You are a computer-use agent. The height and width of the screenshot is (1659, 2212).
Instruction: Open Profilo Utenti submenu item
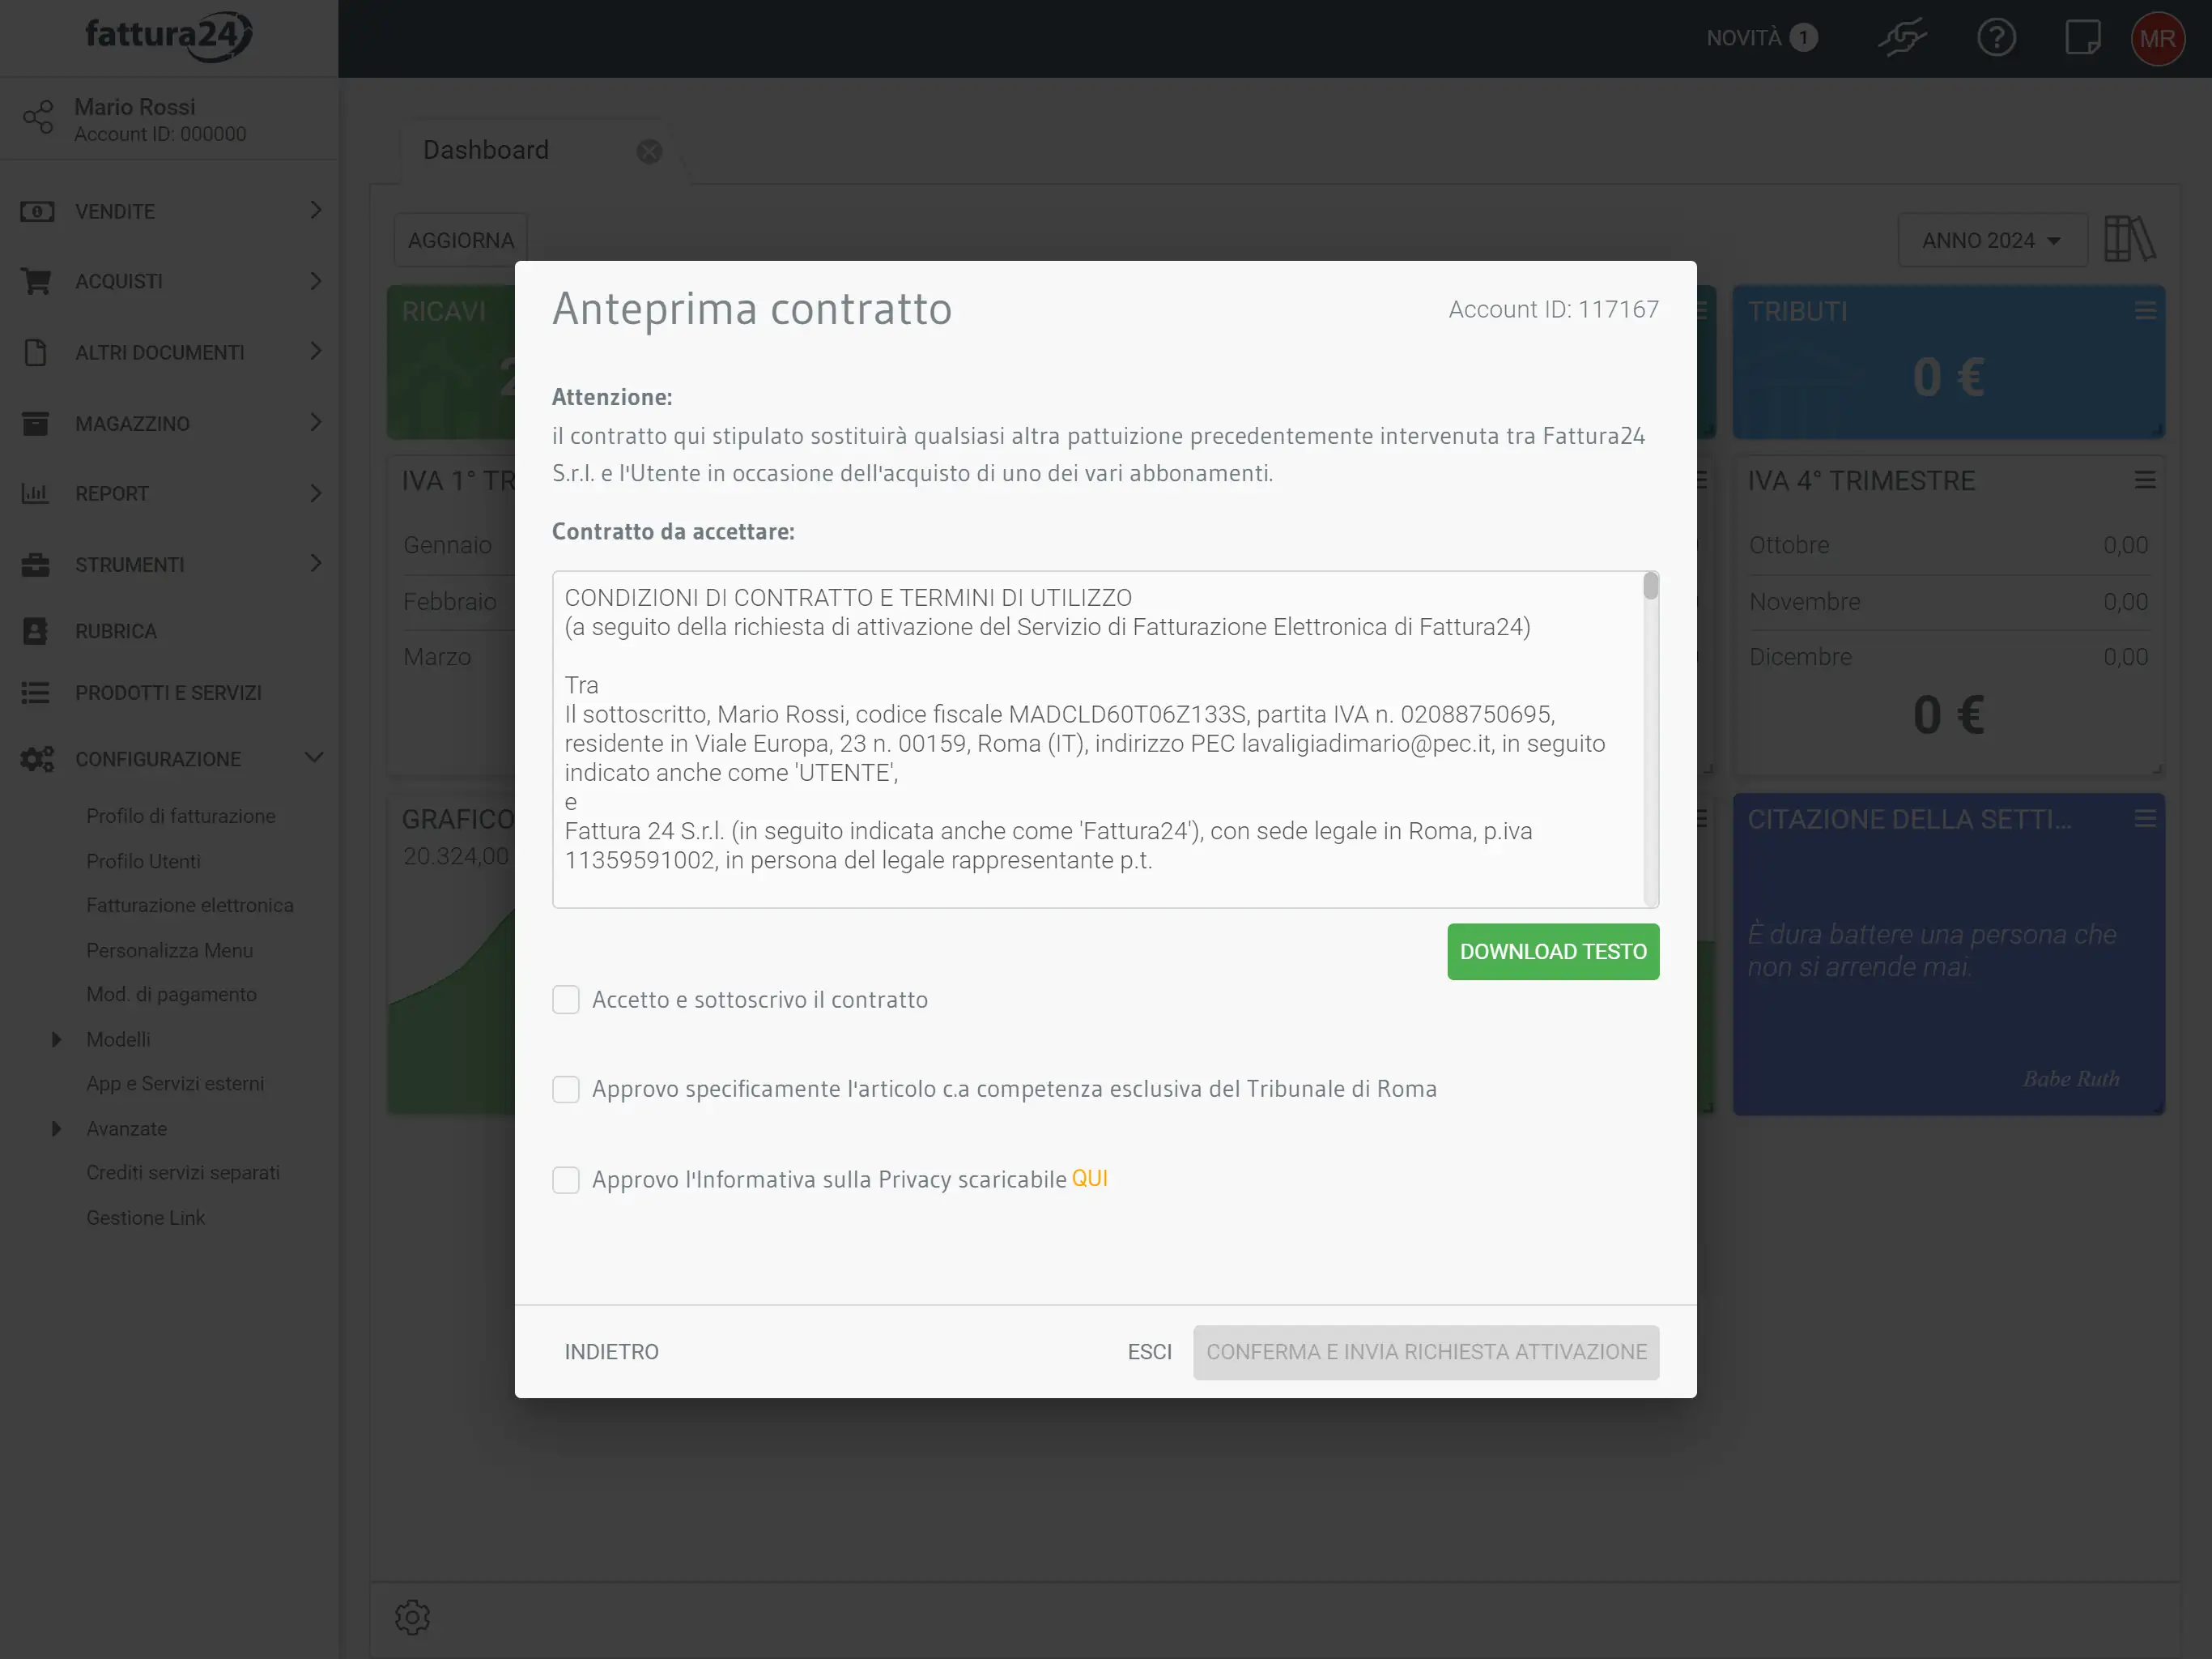[x=143, y=862]
